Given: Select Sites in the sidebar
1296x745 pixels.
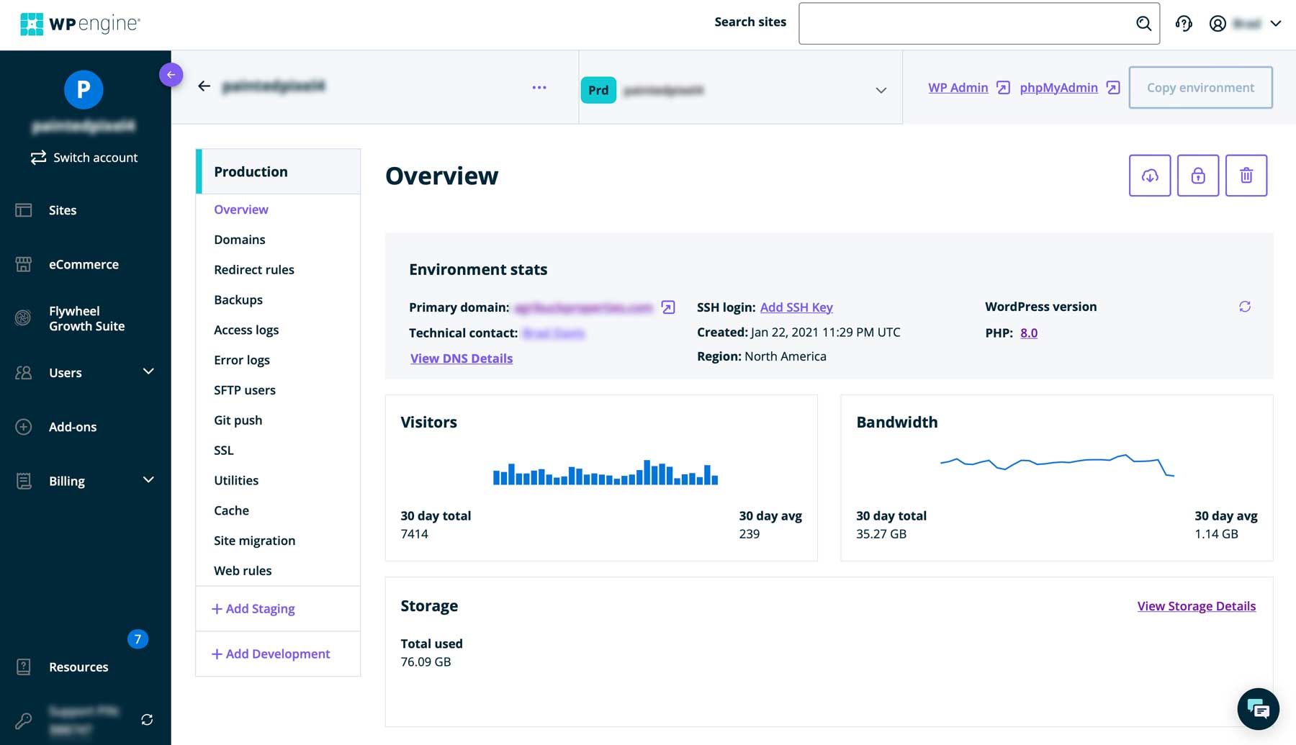Looking at the screenshot, I should click(63, 209).
